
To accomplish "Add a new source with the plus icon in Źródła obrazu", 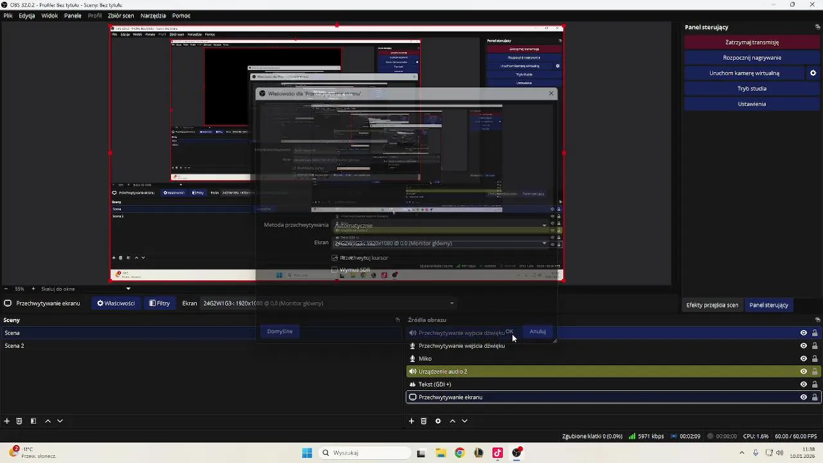I will (x=411, y=421).
